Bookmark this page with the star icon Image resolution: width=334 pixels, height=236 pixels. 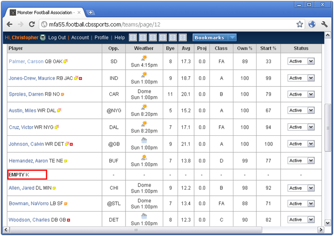coord(299,24)
